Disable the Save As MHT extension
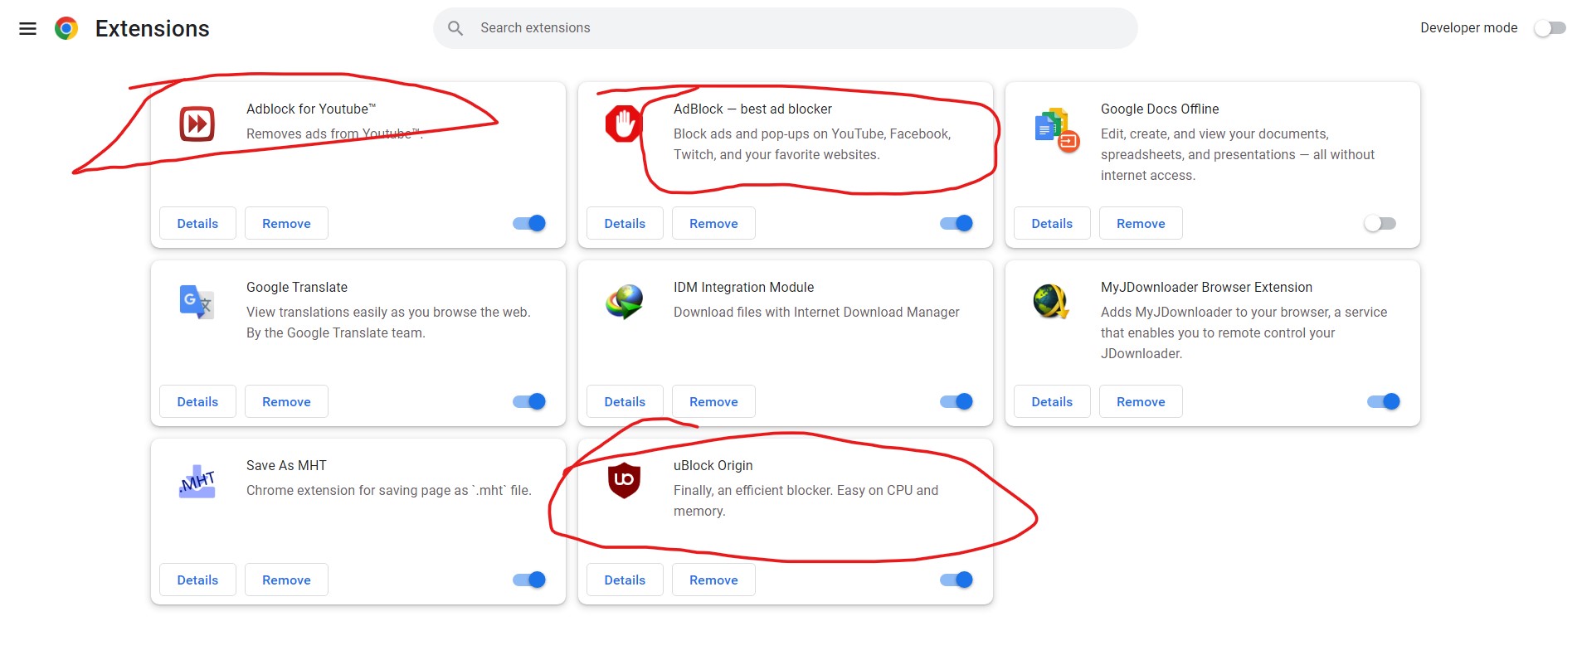 pos(529,580)
